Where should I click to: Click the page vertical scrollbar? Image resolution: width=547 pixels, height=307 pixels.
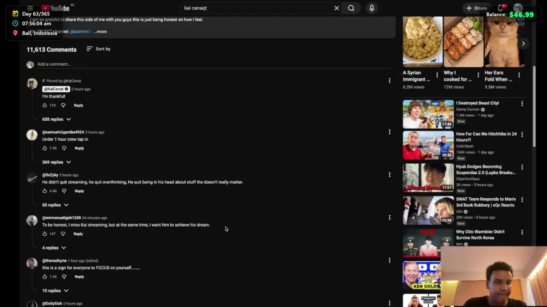534,107
